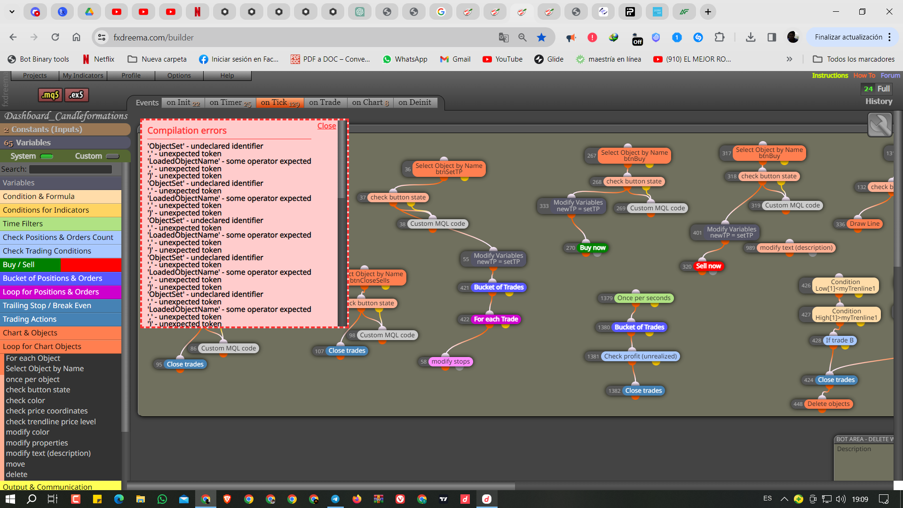Screen dimensions: 903x508
Task: Switch to the on Init events tab
Action: point(183,103)
